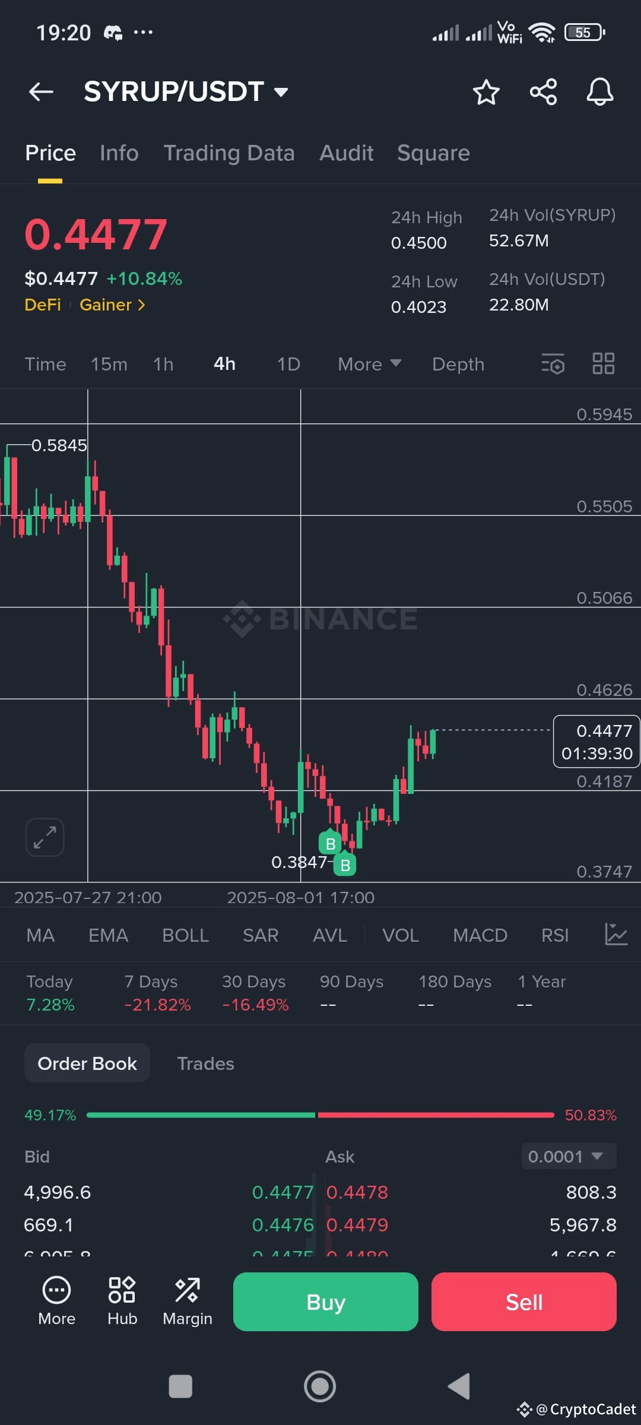The image size is (641, 1425).
Task: Tap the upper B buy marker
Action: coord(331,843)
